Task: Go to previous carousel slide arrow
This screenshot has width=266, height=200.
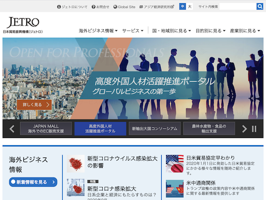Action: click(x=12, y=129)
